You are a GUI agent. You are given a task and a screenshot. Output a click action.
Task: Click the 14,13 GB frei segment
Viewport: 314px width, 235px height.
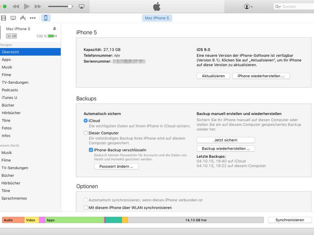pyautogui.click(x=196, y=220)
